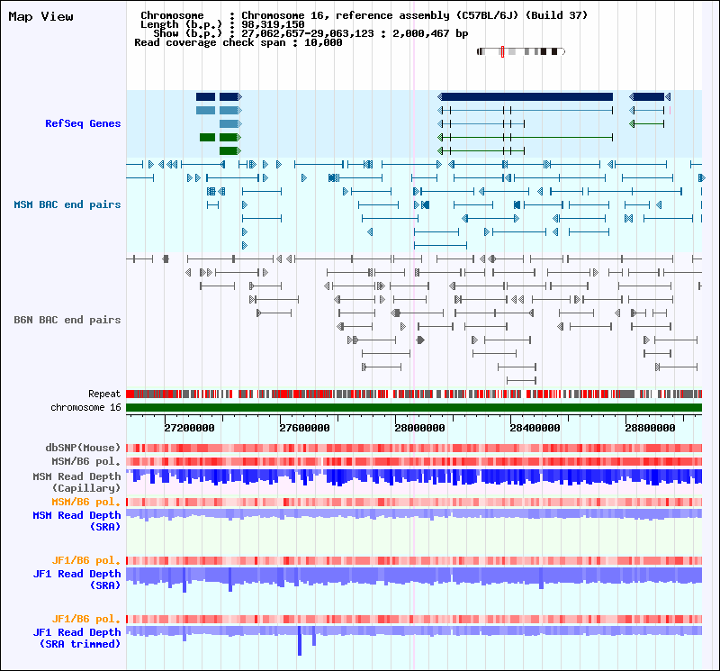Click the red region marker on the ideogram
Image resolution: width=720 pixels, height=671 pixels.
click(x=503, y=51)
